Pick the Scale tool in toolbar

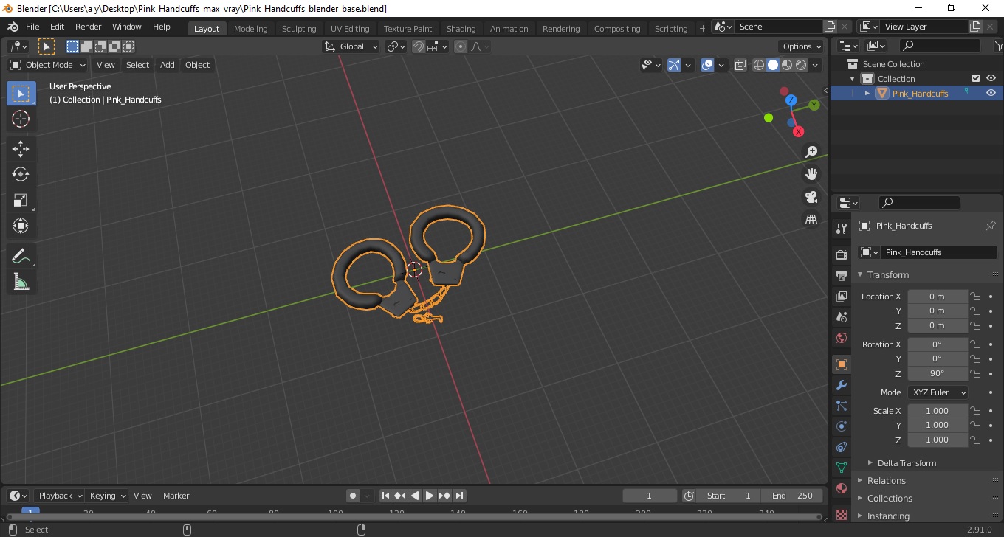(x=21, y=200)
